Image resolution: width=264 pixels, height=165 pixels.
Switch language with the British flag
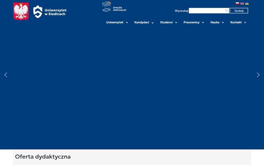242,4
